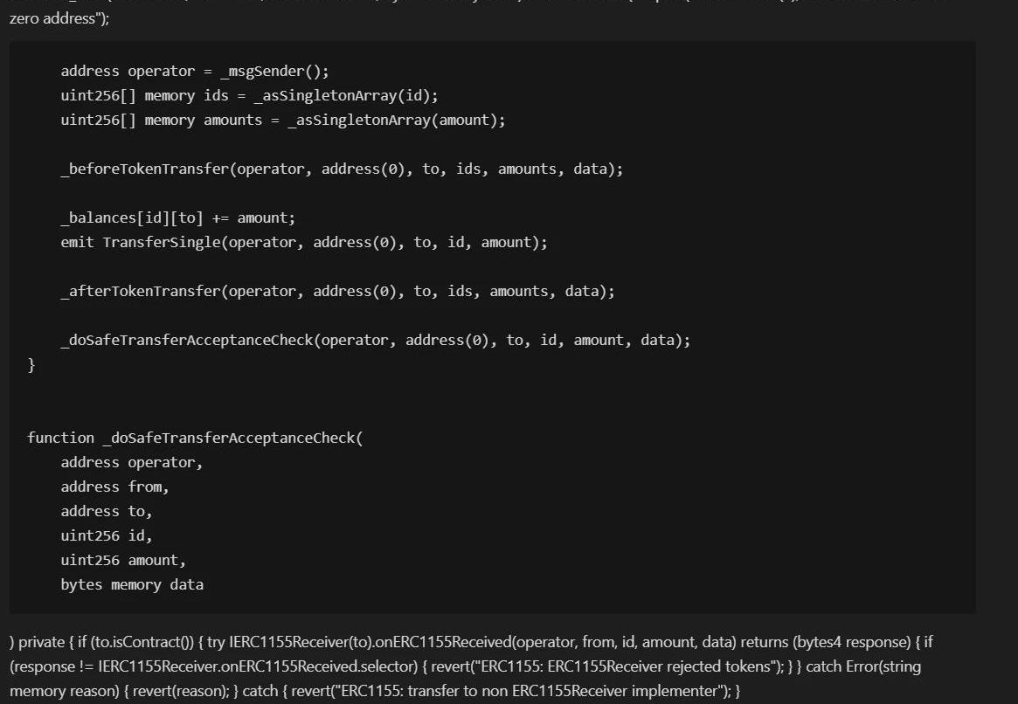Click the _asSingletonArray(amount) call
This screenshot has height=704, width=1018.
(396, 120)
